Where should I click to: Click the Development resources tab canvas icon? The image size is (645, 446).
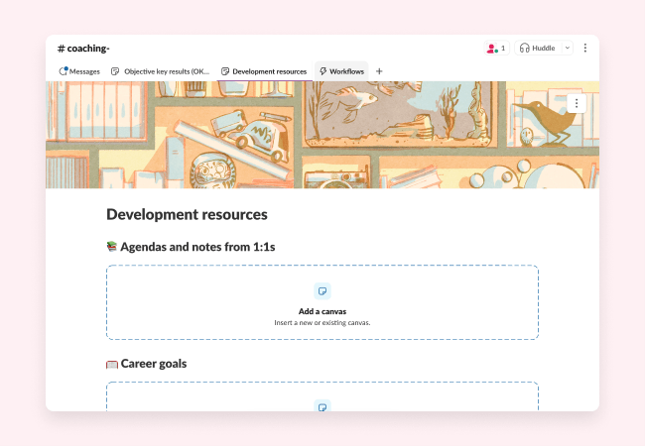point(225,71)
